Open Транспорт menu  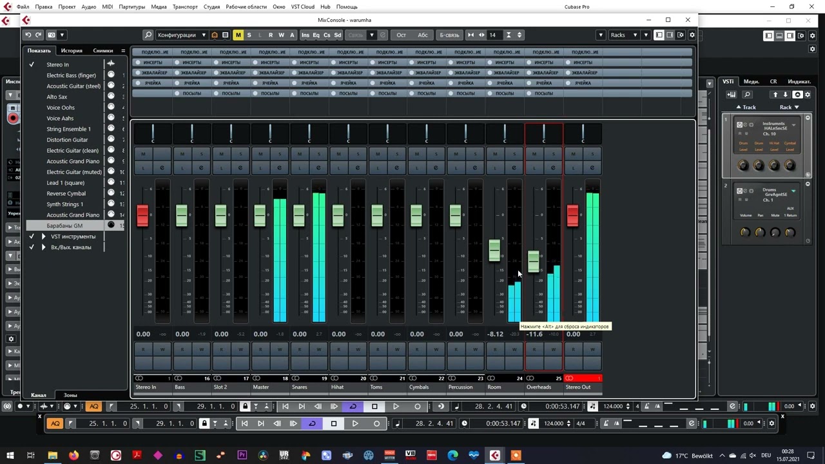185,6
